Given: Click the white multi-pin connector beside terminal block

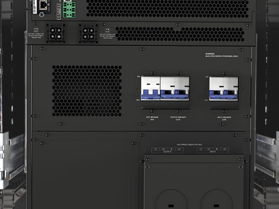Looking at the screenshot, I should pos(59,12).
